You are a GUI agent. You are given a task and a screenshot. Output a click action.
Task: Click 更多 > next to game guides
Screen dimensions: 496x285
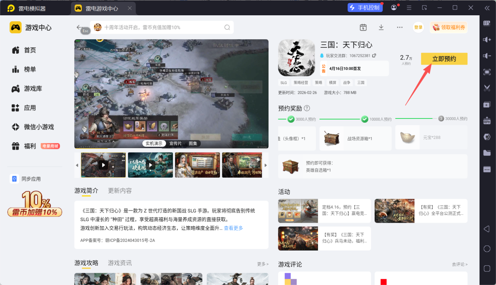pyautogui.click(x=263, y=264)
